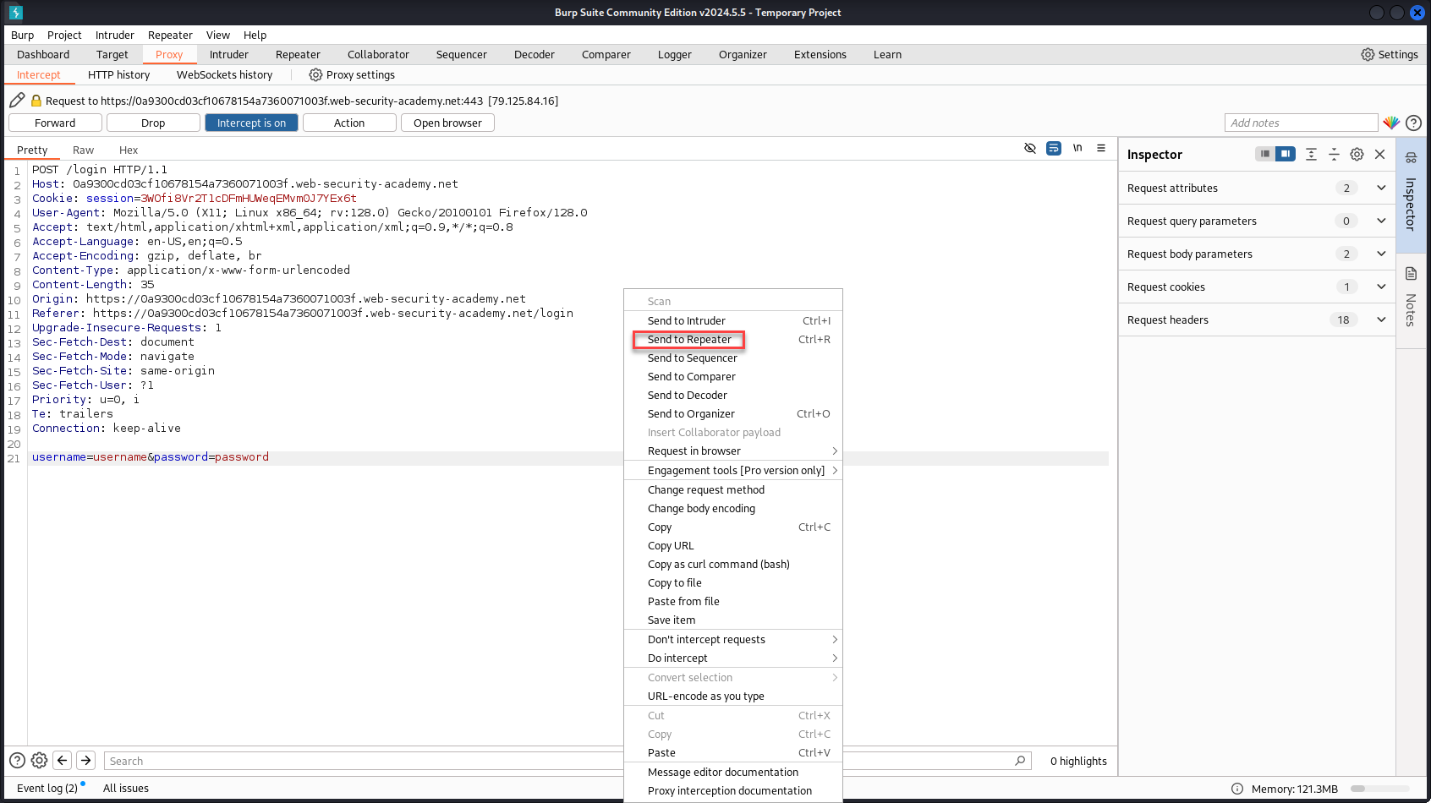Toggle syntax colors hide icon in message editor
The width and height of the screenshot is (1431, 803).
[1030, 148]
